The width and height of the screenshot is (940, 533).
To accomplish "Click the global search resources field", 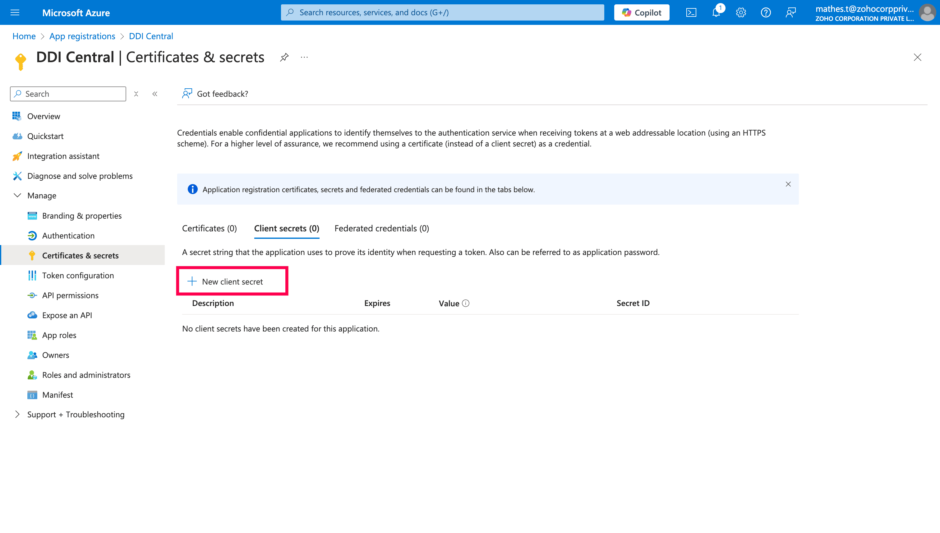I will tap(442, 12).
